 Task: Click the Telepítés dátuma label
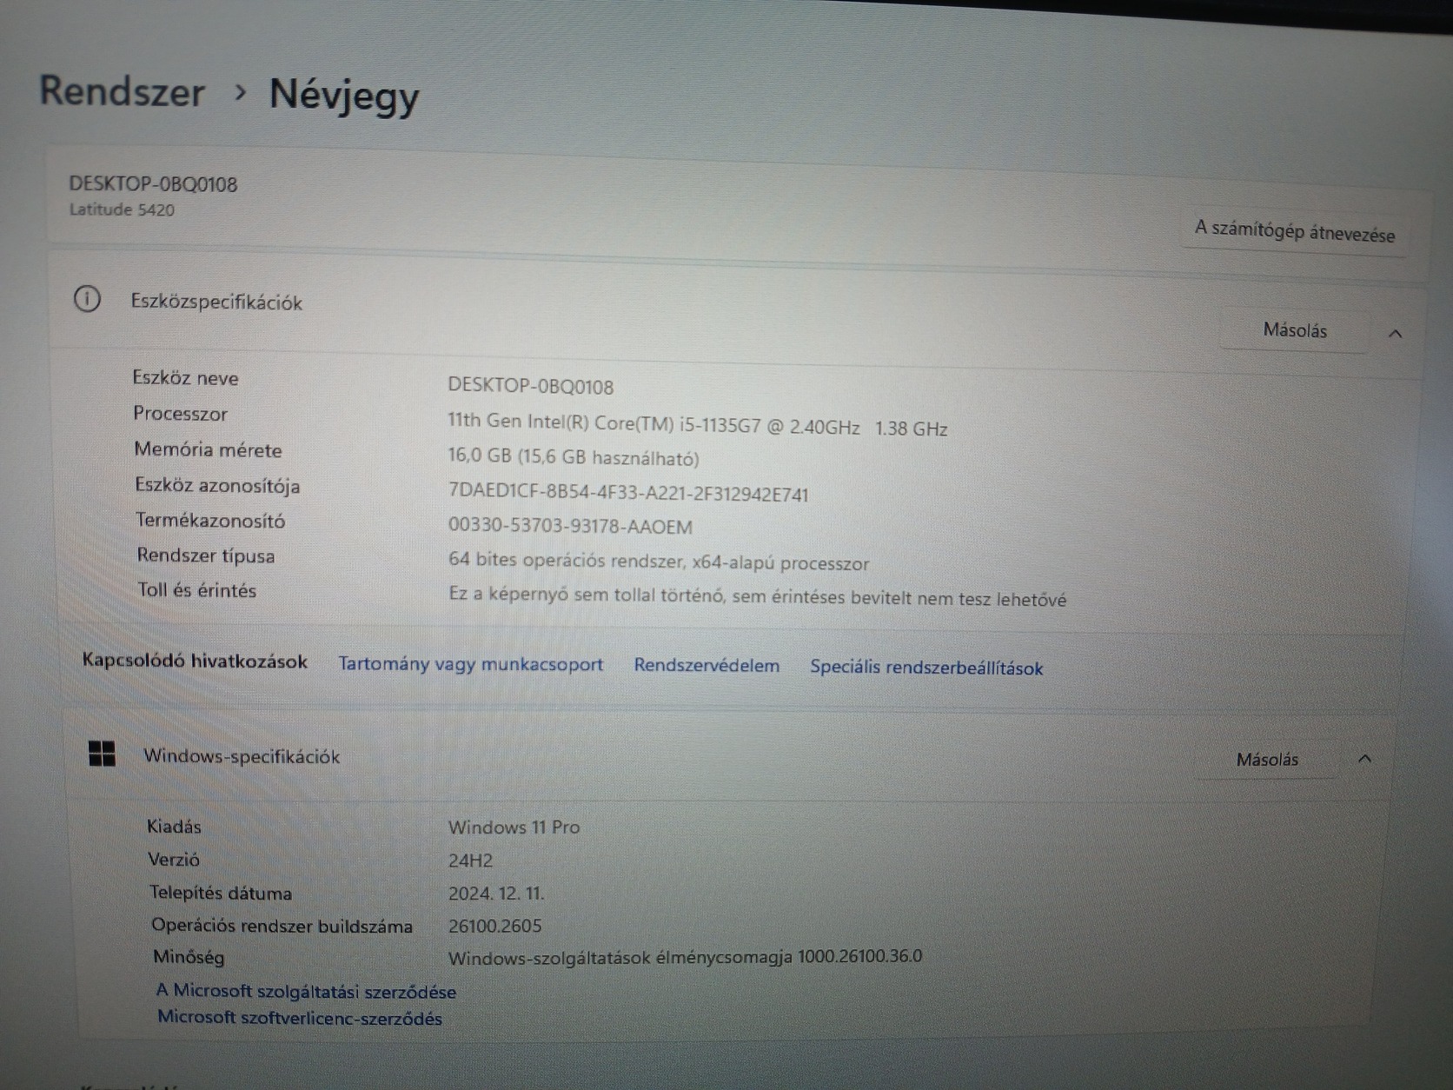coord(221,893)
